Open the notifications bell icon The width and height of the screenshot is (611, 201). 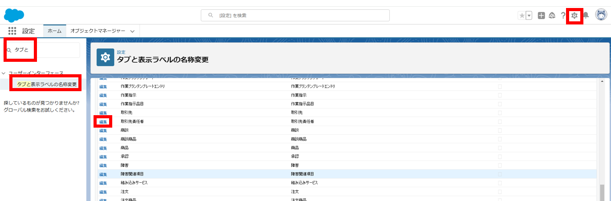coord(586,16)
